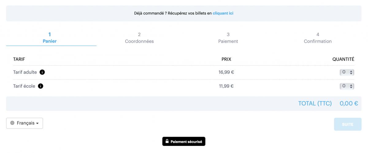368x153 pixels.
Task: Click info icon beside Tarif école
Action: pyautogui.click(x=40, y=86)
